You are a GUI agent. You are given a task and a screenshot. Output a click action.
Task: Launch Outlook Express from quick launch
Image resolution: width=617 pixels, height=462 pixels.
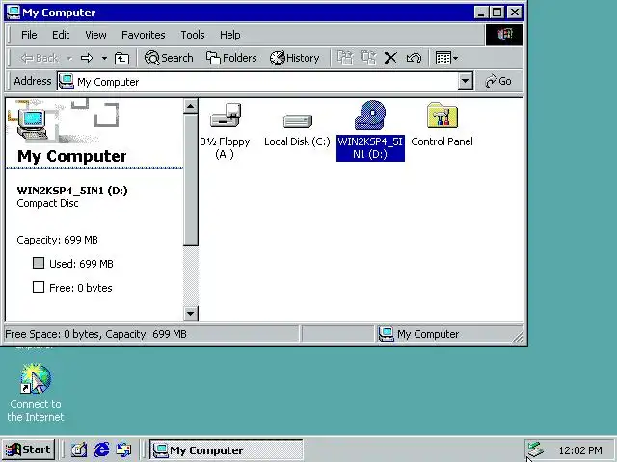point(124,449)
